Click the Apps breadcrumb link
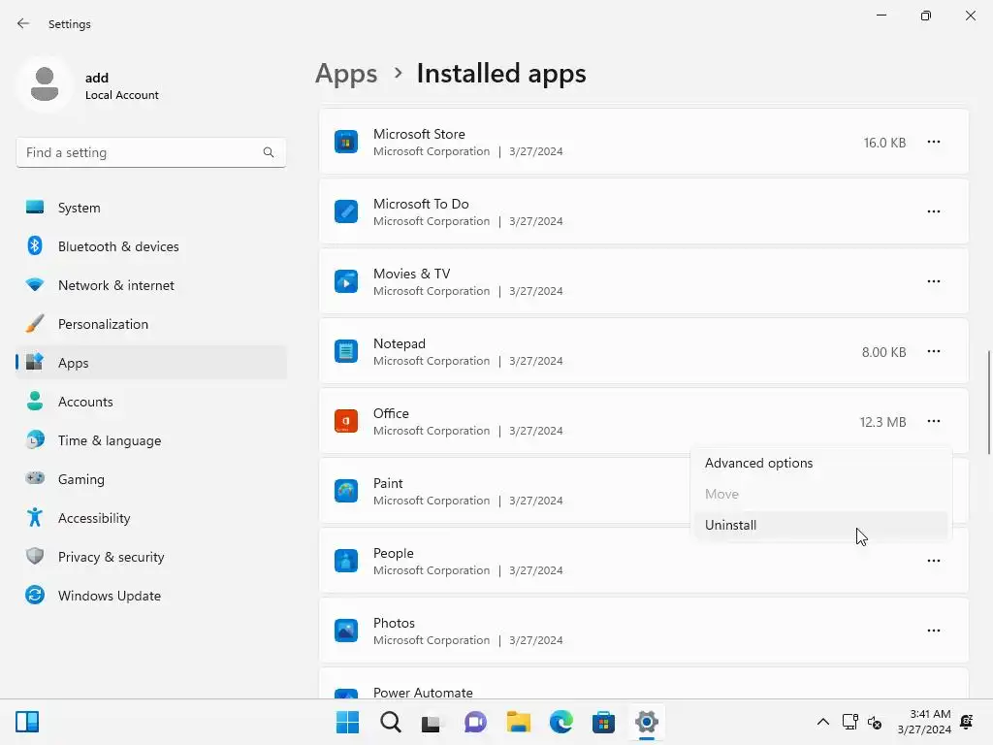Viewport: 993px width, 745px height. pos(346,74)
